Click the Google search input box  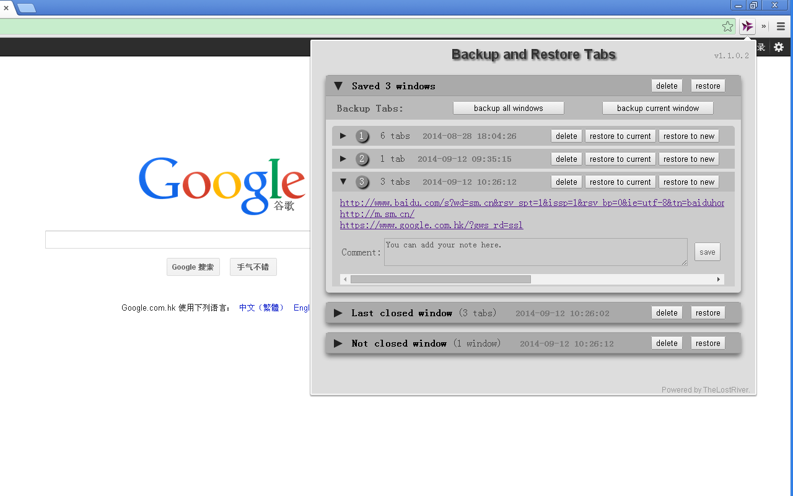coord(178,239)
